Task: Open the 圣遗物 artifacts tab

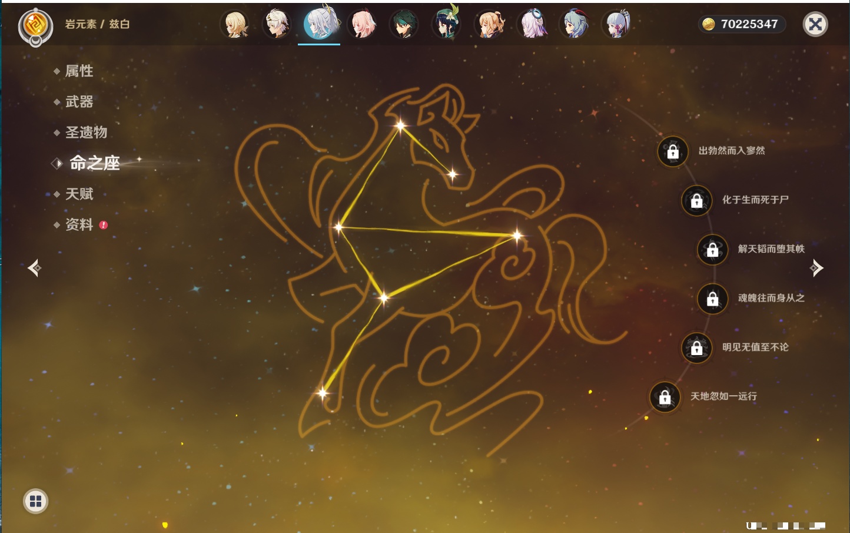Action: point(86,133)
